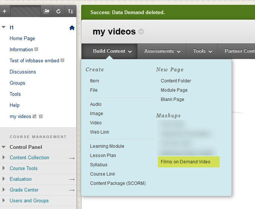Collapse the I1 course menu triangle
The height and width of the screenshot is (209, 255).
pyautogui.click(x=4, y=27)
